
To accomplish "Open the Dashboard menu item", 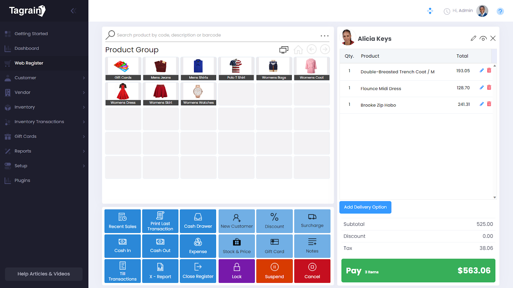I will [x=27, y=48].
